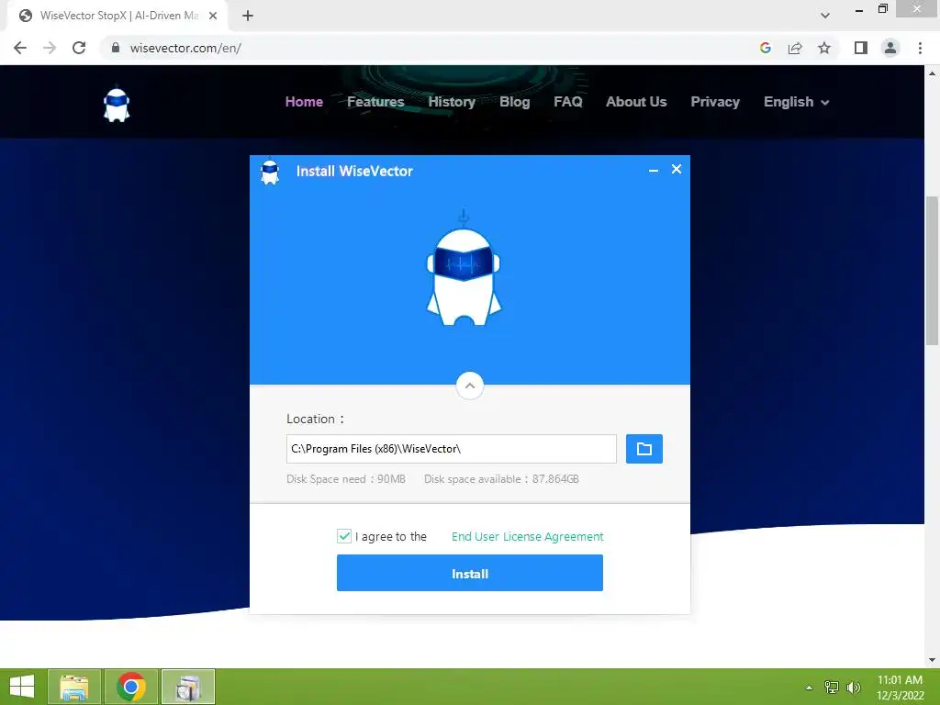Show hidden system tray icons

coord(809,688)
